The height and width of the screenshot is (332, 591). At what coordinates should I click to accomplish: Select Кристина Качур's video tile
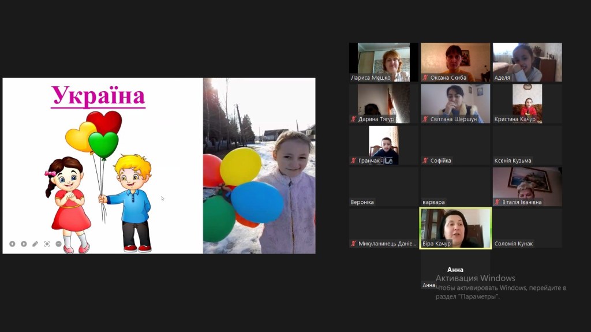527,103
